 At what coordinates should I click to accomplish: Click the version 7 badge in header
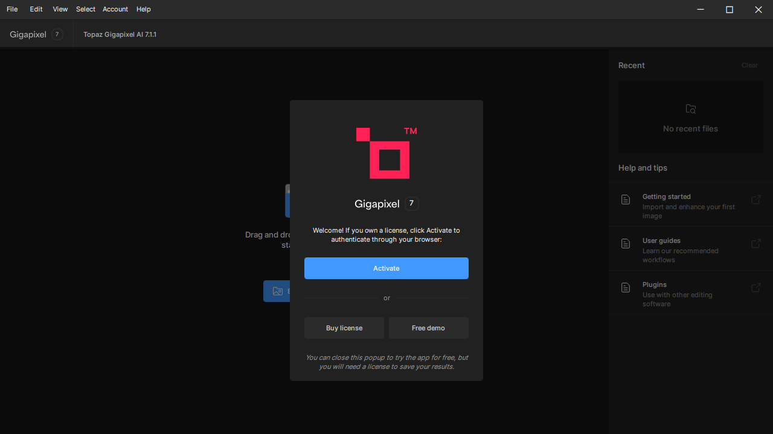pos(57,34)
